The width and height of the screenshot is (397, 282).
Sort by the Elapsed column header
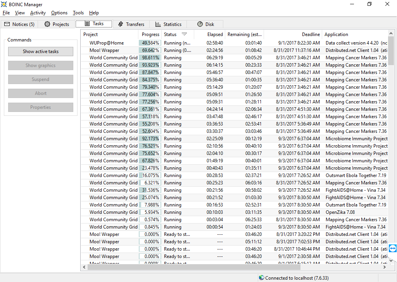[209, 34]
